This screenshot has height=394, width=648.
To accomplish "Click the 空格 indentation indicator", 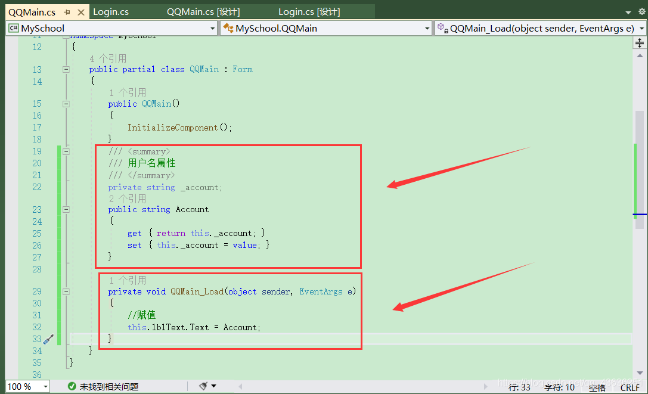I will click(x=597, y=387).
